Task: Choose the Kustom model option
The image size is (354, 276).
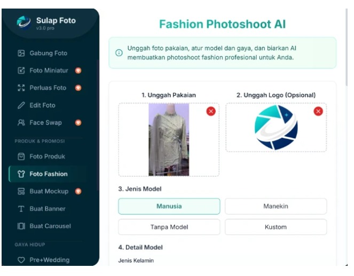Action: (276, 227)
